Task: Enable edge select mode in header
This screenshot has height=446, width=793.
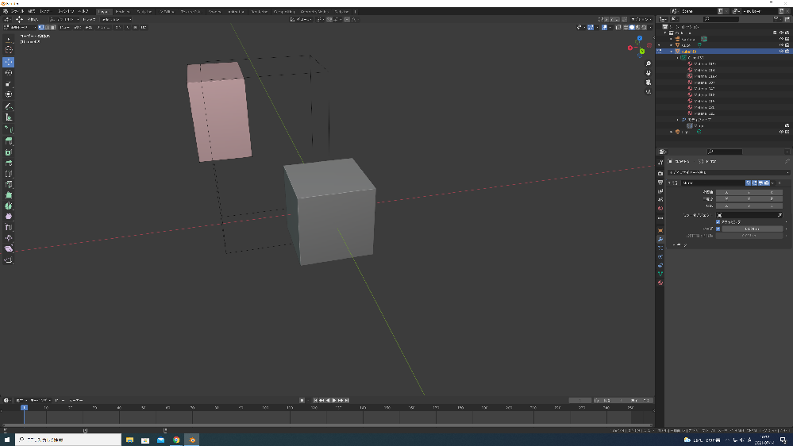Action: (47, 27)
